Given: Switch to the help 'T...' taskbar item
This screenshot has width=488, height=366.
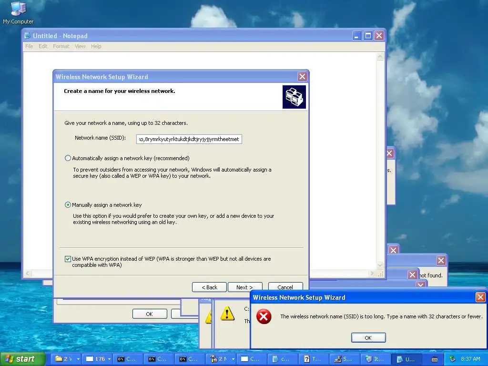Looking at the screenshot, I should point(313,359).
